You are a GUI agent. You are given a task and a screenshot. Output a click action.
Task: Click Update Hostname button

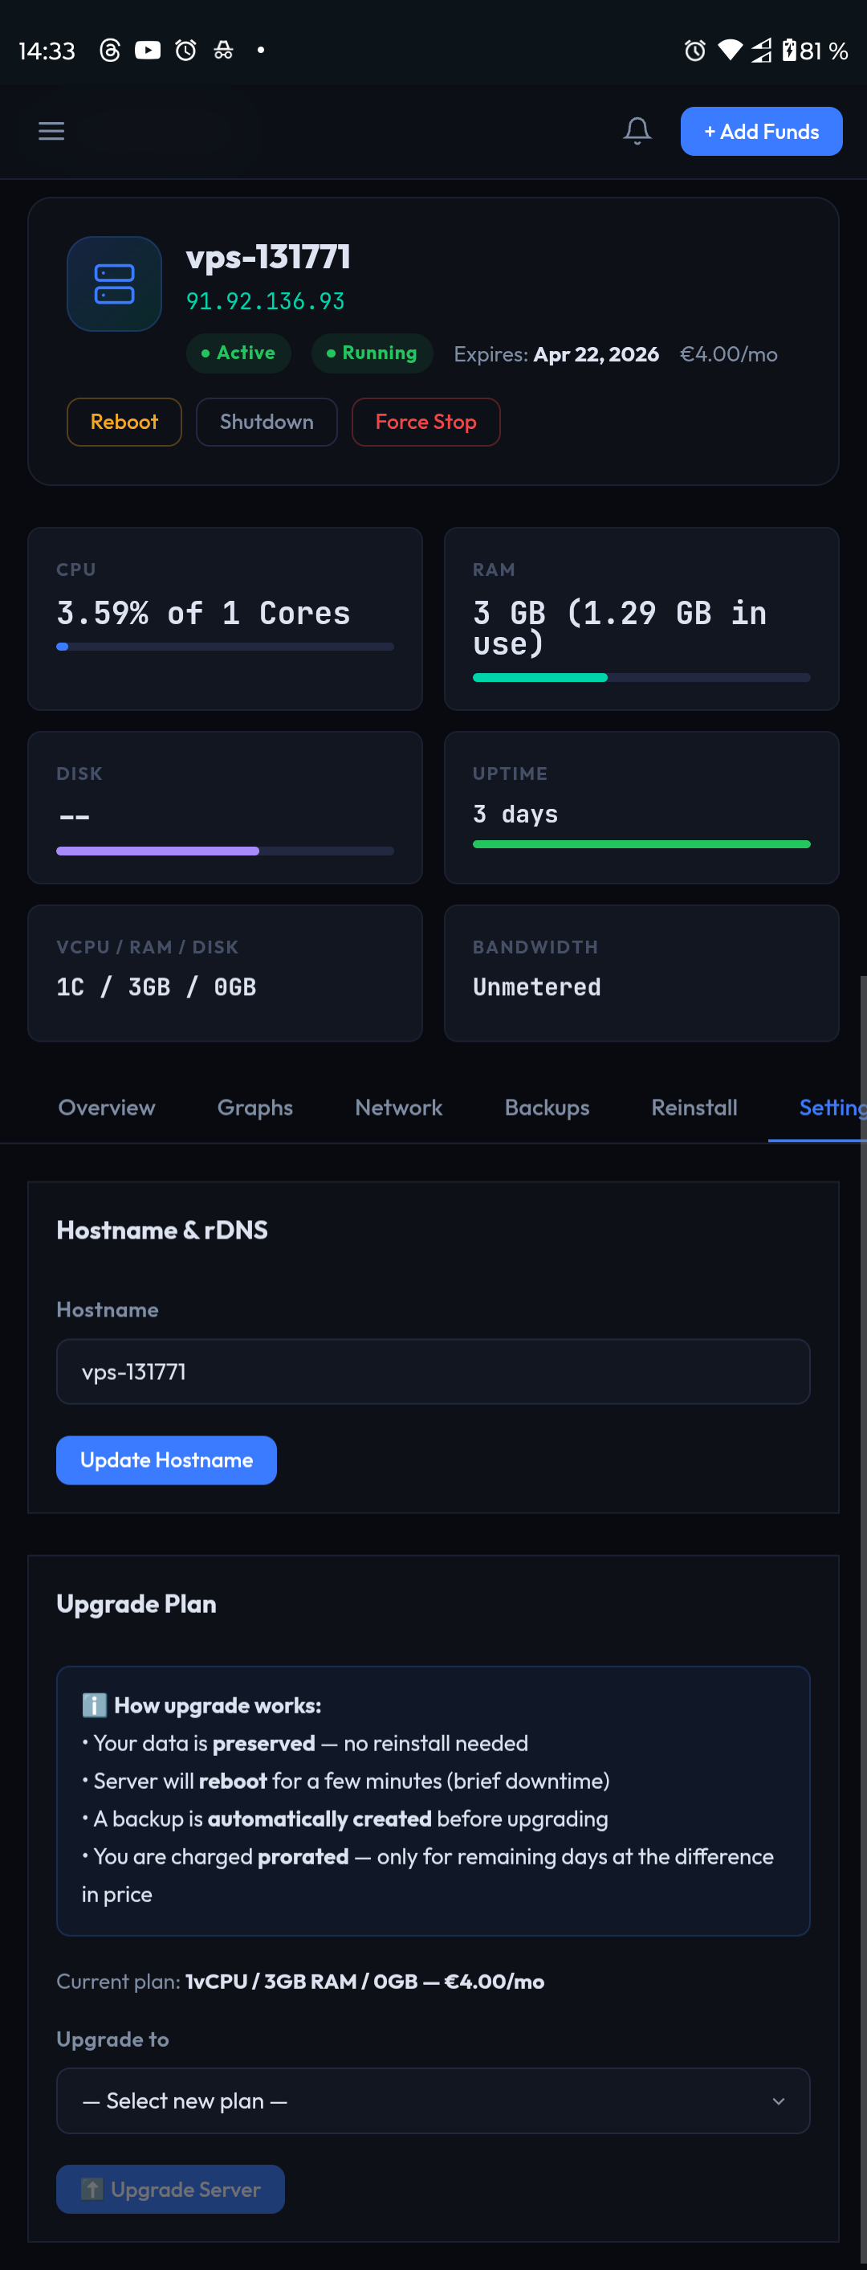click(x=166, y=1460)
